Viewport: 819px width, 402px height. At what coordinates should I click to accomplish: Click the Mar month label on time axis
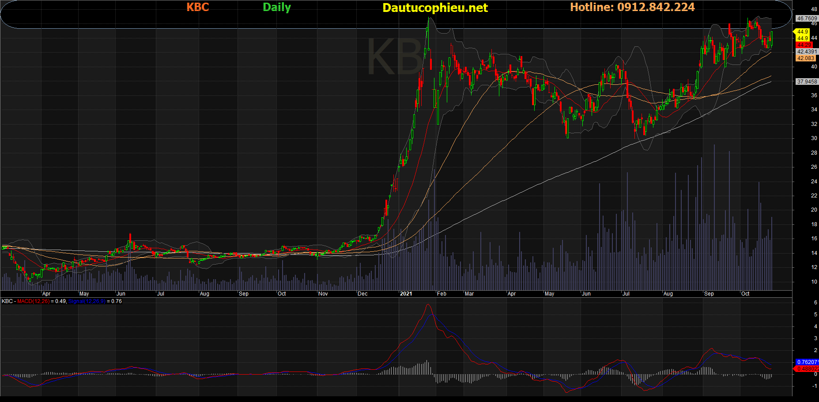click(469, 294)
